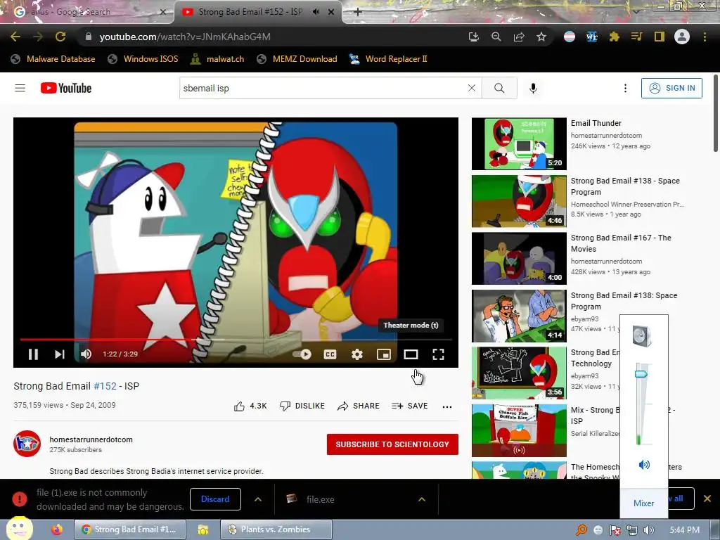Open the homestarrunnerdotcom channel name link
The width and height of the screenshot is (720, 540).
click(x=91, y=439)
